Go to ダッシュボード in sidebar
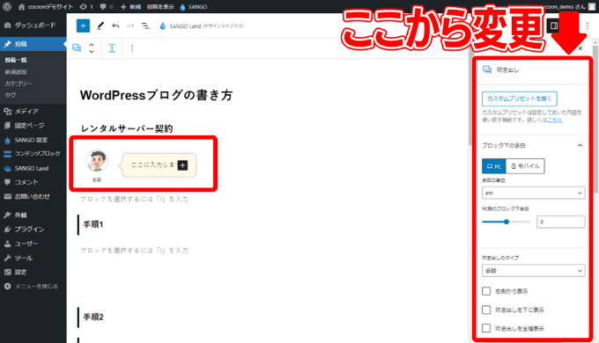This screenshot has width=599, height=343. [x=33, y=26]
